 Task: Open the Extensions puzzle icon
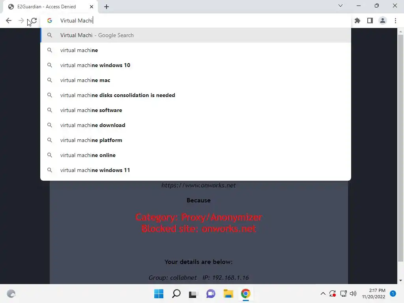pos(357,21)
